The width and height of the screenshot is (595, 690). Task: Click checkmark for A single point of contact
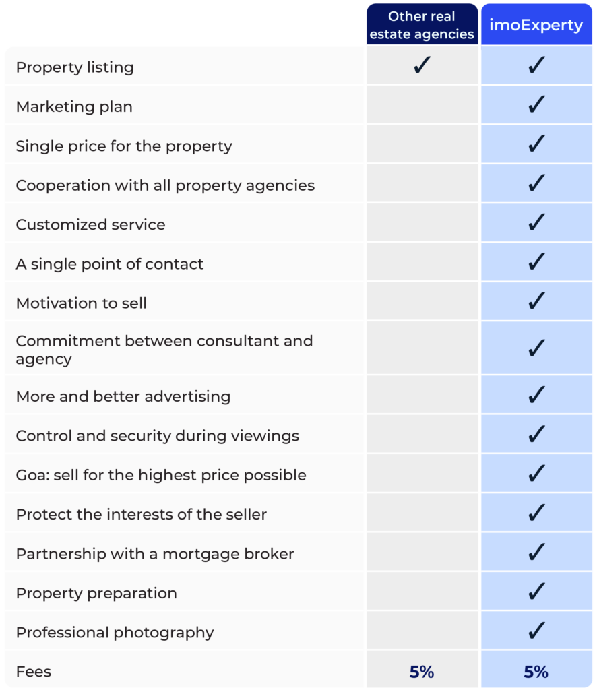pyautogui.click(x=536, y=261)
